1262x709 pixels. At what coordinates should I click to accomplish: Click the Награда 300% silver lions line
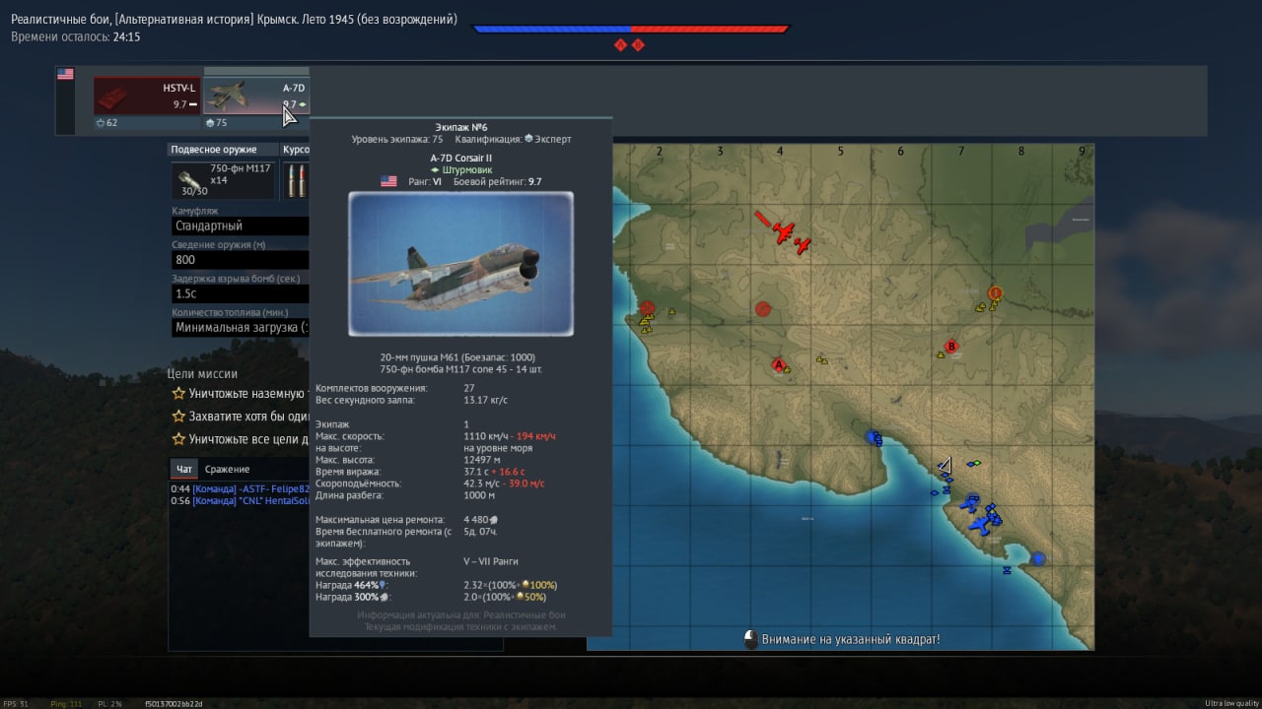tap(431, 597)
